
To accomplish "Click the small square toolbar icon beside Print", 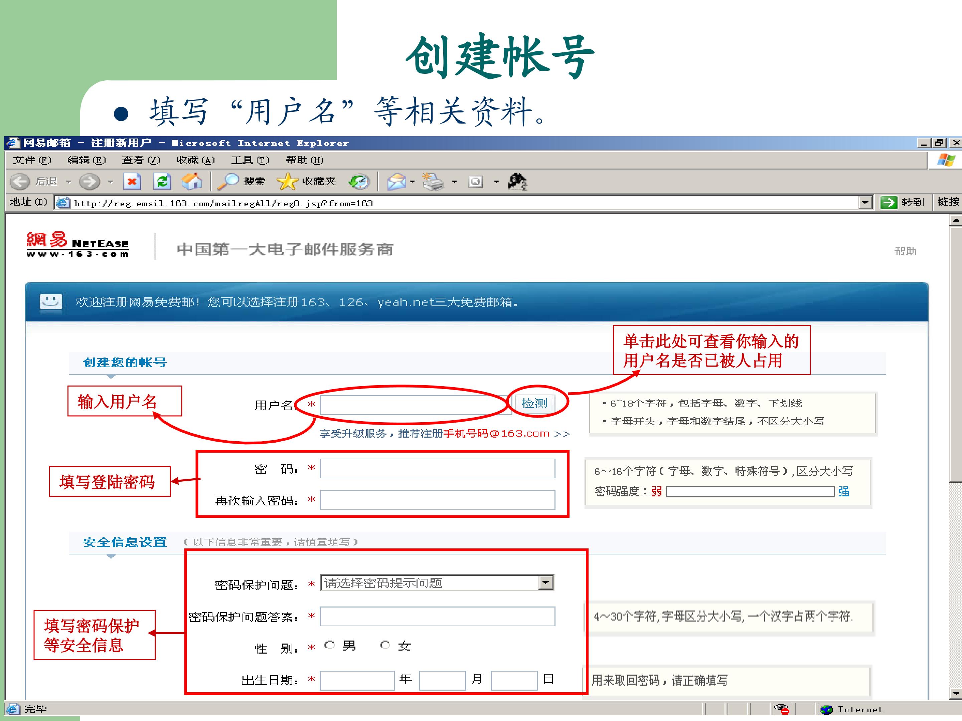I will pos(475,182).
